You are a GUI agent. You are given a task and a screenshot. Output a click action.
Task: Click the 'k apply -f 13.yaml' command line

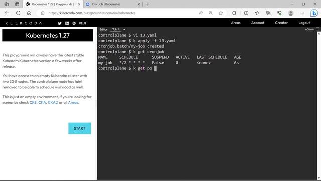154,41
